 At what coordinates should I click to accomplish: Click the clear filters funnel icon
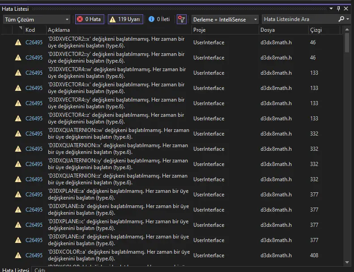click(181, 19)
